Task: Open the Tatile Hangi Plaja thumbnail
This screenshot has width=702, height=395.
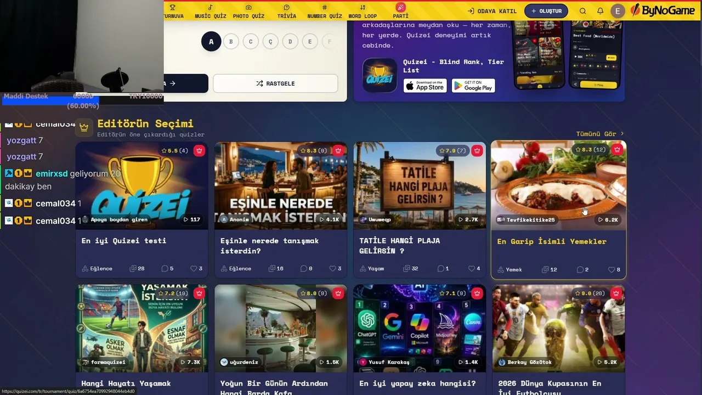Action: pos(420,185)
